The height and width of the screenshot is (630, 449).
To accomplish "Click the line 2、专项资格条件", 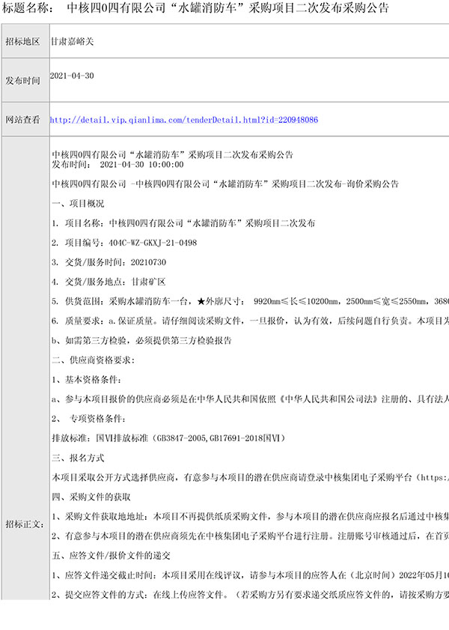I will [88, 419].
